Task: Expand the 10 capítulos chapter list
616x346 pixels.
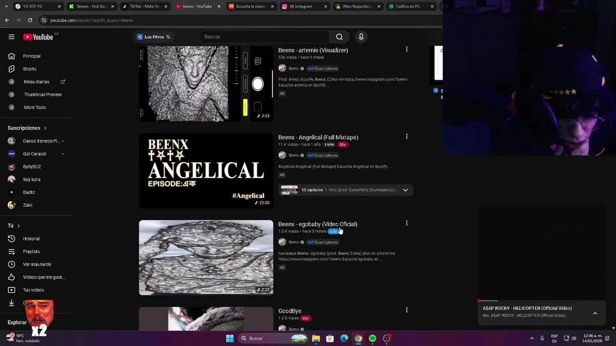Action: tap(405, 190)
